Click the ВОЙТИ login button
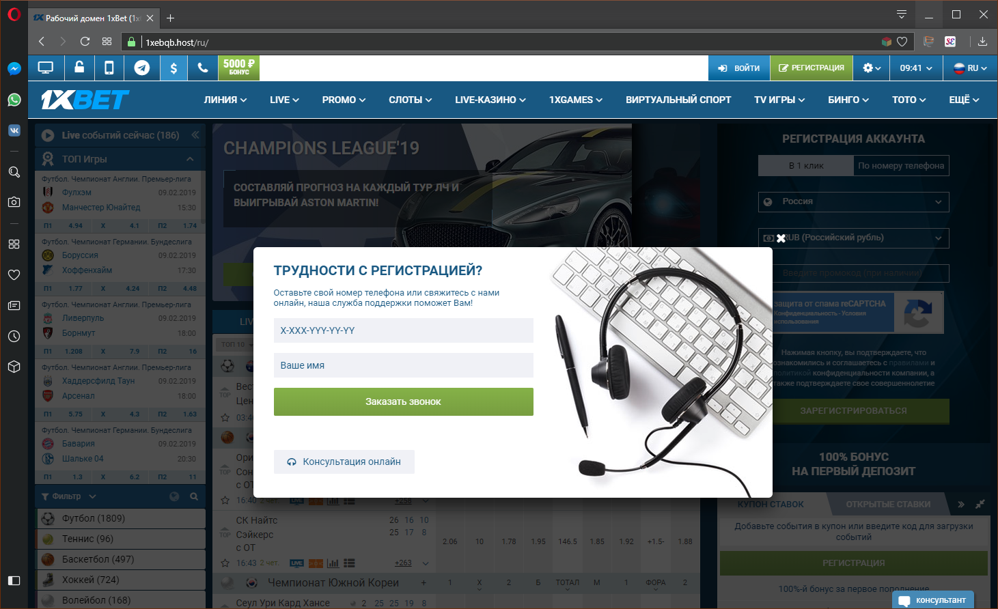The width and height of the screenshot is (998, 609). pyautogui.click(x=739, y=68)
